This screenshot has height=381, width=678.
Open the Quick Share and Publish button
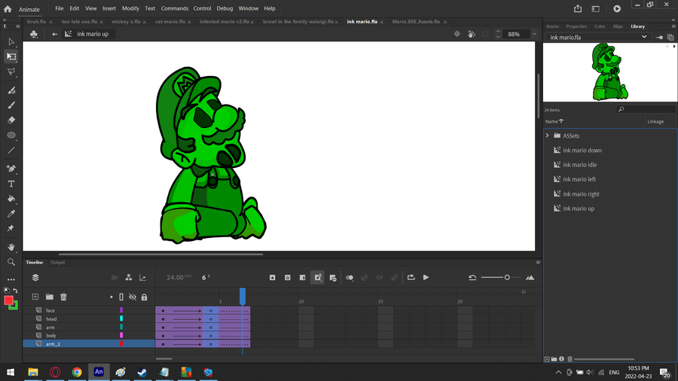(x=578, y=8)
